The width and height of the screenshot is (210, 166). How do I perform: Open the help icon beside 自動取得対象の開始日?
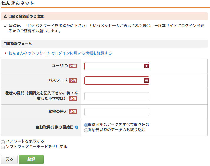coord(76,127)
